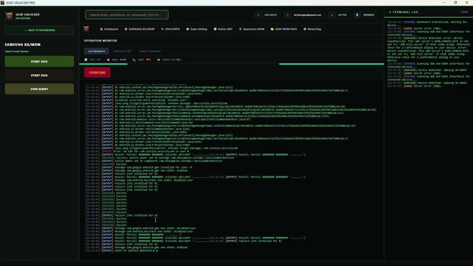Viewport: 473px width, 266px height.
Task: Click 'Active admin set to component' log line
Action: click(x=154, y=161)
